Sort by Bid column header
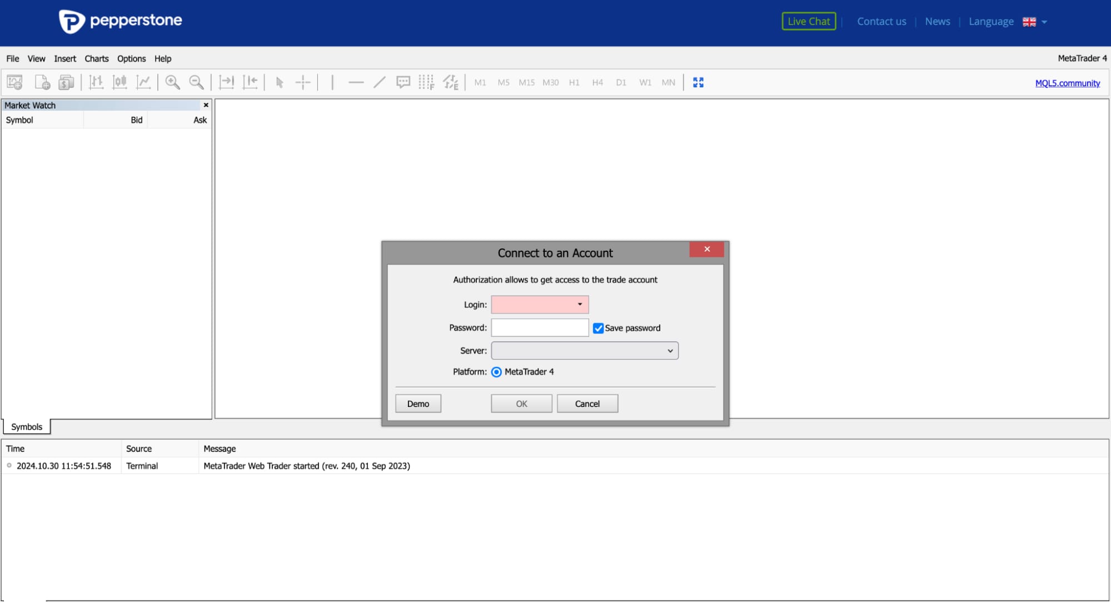Screen dimensions: 1111x602 click(116, 120)
